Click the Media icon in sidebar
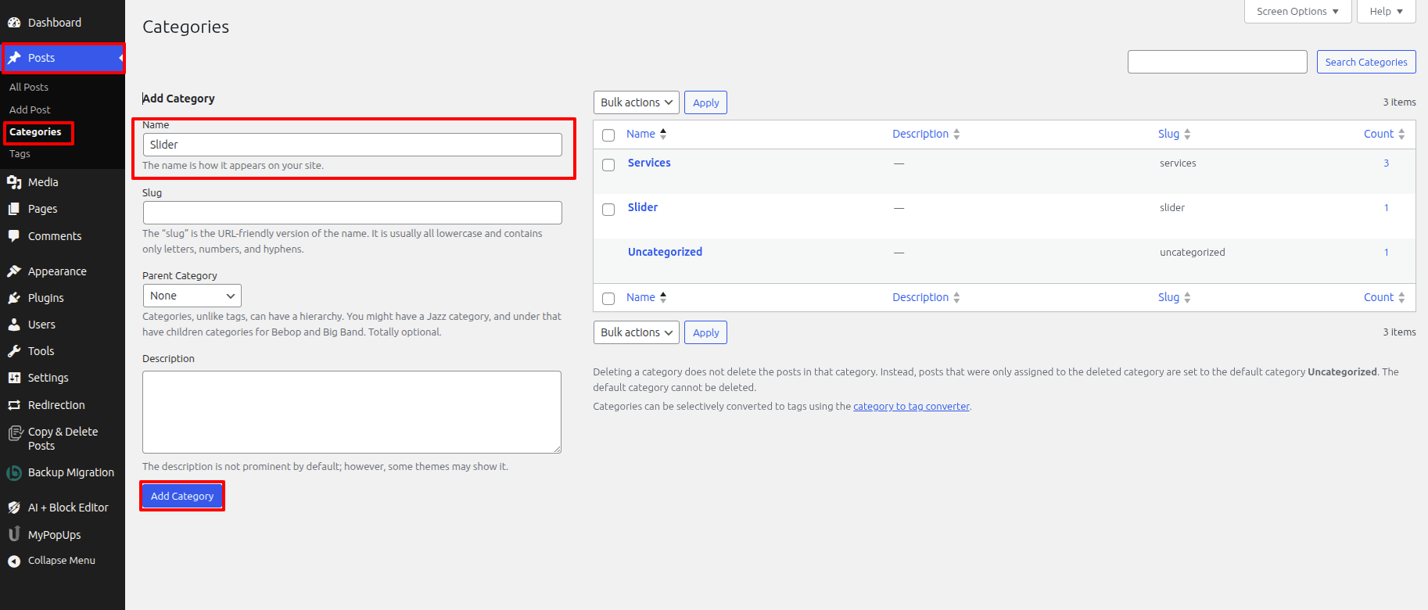Image resolution: width=1428 pixels, height=610 pixels. (14, 182)
